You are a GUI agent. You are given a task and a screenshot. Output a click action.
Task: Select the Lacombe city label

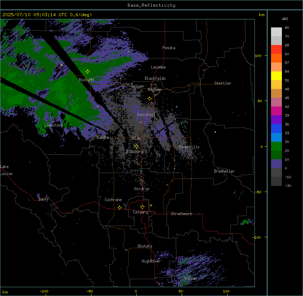point(158,67)
